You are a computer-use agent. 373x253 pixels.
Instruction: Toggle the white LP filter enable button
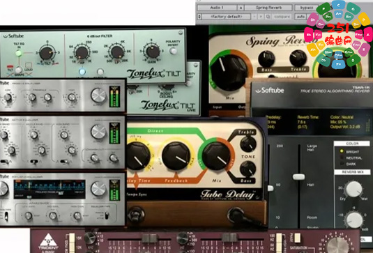[x=100, y=72]
